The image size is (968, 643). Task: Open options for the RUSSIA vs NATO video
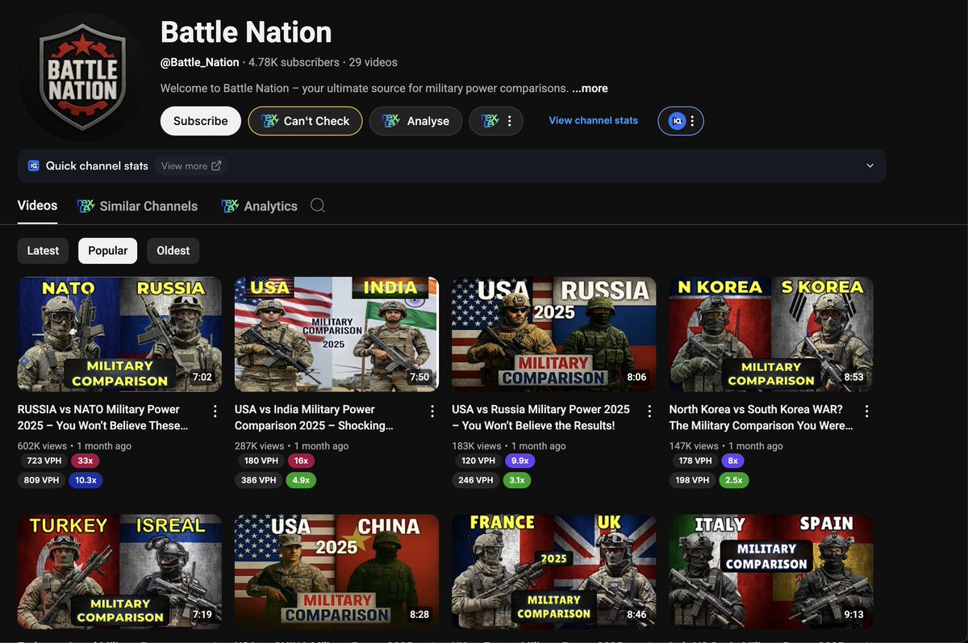coord(215,411)
